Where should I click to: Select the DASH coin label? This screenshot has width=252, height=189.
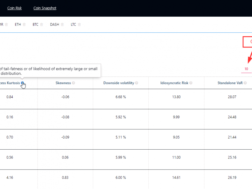pyautogui.click(x=54, y=25)
